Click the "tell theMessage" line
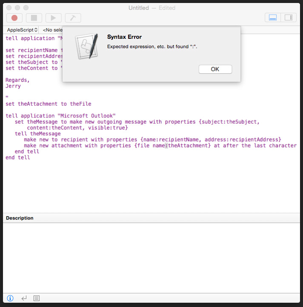This screenshot has width=303, height=307. [38, 134]
